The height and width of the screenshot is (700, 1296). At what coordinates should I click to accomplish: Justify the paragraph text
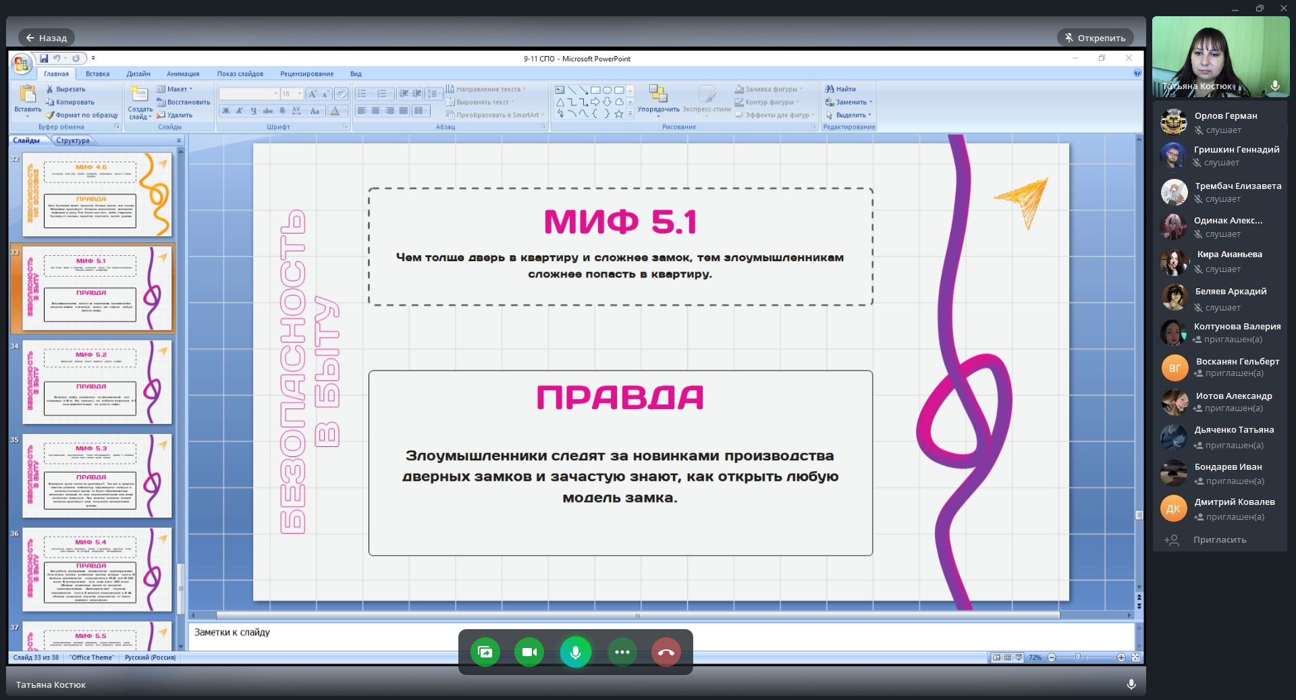(403, 111)
